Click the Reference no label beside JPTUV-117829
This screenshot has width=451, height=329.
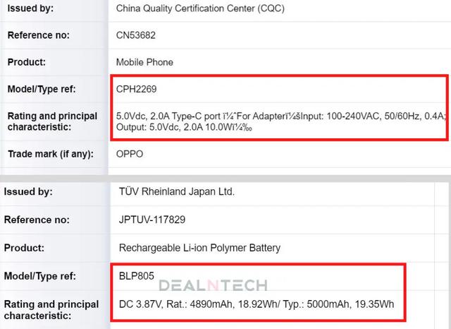37,220
